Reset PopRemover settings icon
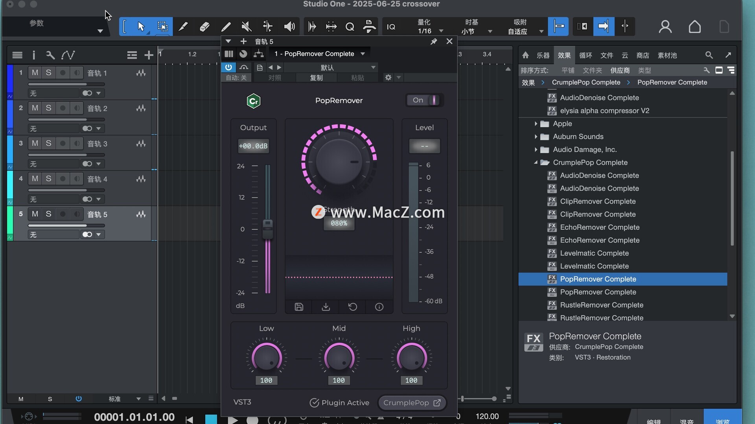755x424 pixels. click(352, 307)
